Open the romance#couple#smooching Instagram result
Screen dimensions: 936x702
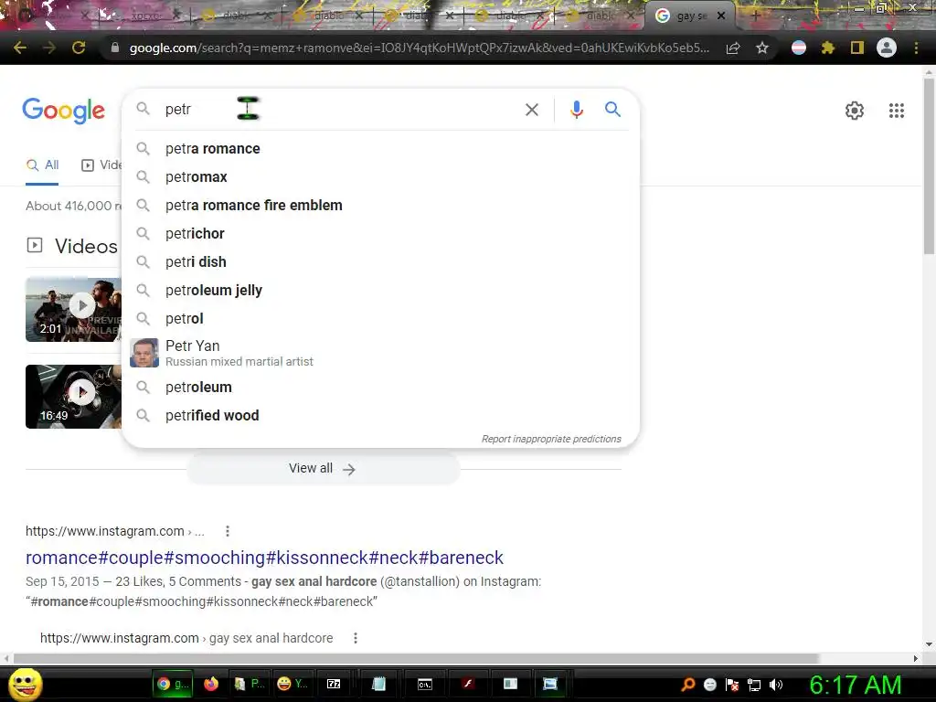(264, 558)
